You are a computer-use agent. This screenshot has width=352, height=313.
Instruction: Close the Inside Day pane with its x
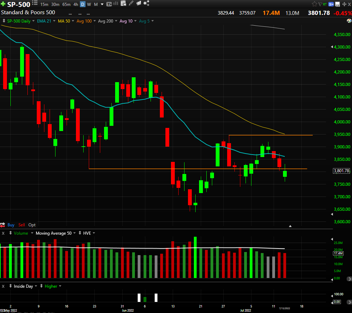click(x=3, y=286)
